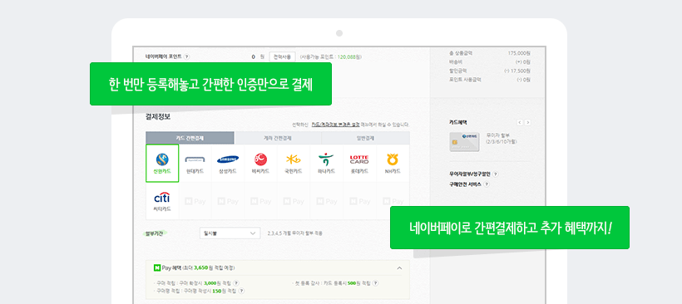Image resolution: width=682 pixels, height=304 pixels.
Task: Click the 무이자 할부 (2/3/6/10개월) text
Action: point(502,139)
